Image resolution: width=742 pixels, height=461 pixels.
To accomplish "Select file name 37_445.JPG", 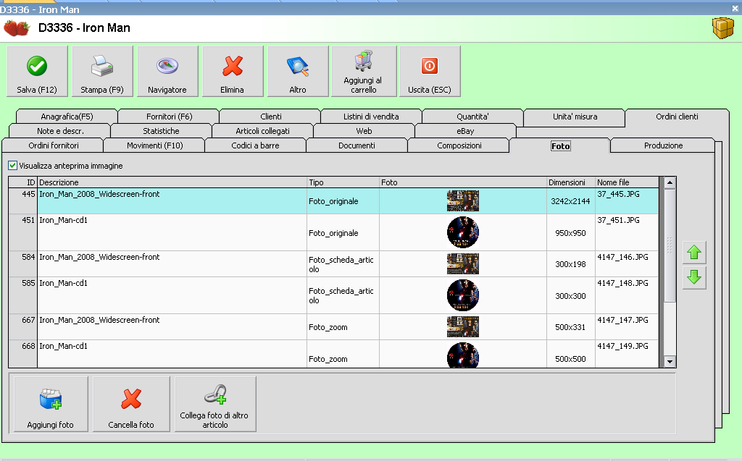I will pyautogui.click(x=618, y=194).
